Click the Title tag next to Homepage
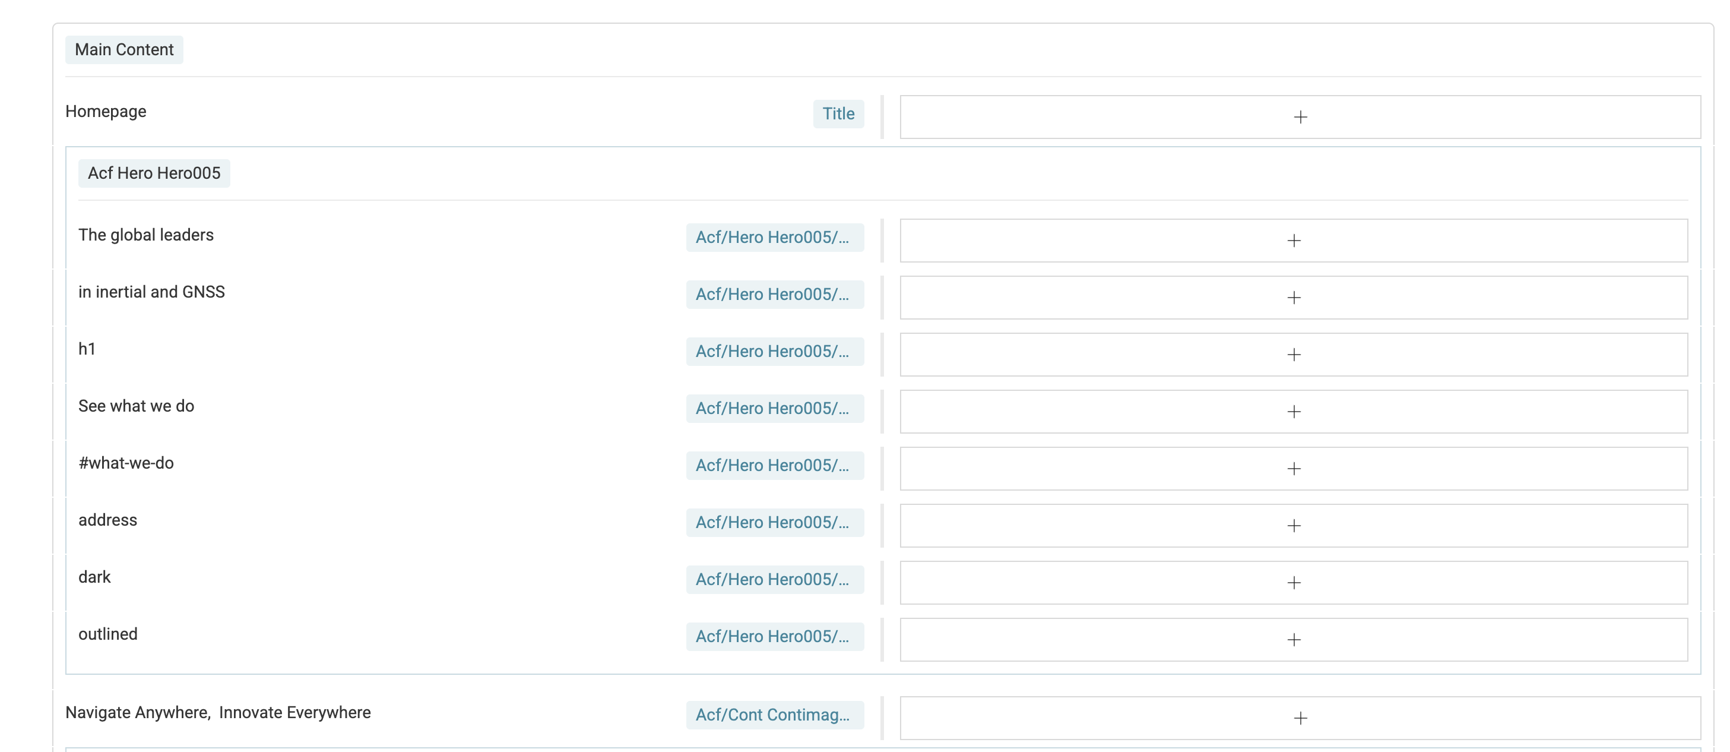This screenshot has height=752, width=1730. 838,114
